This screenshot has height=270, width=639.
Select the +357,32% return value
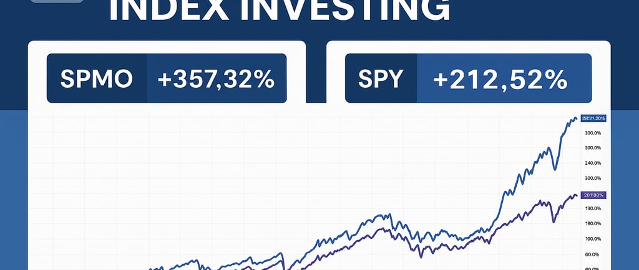[x=216, y=79]
